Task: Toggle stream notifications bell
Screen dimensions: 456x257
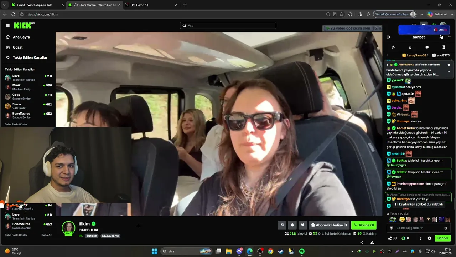Action: pyautogui.click(x=292, y=225)
